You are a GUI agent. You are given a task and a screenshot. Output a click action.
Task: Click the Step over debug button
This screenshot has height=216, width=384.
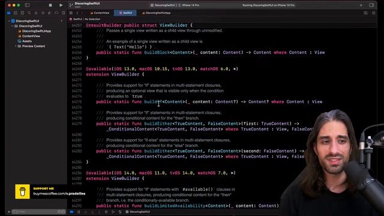pos(85,212)
